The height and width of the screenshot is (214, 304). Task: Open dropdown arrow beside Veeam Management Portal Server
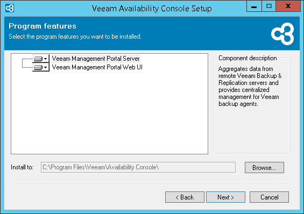coord(46,59)
